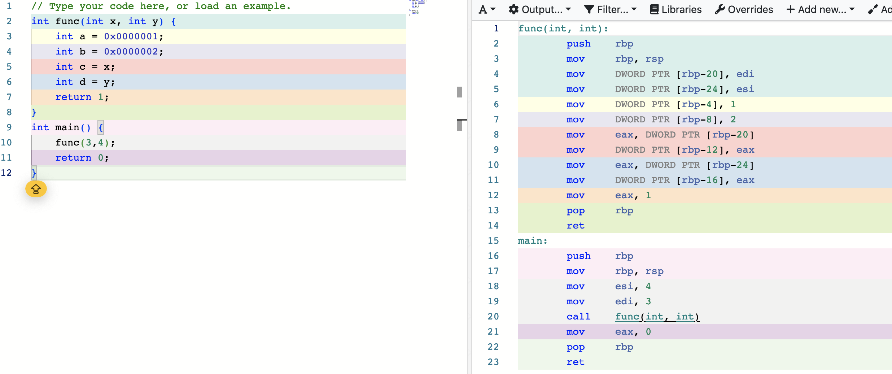Click 'mov eax, DWORD PTR [rbp-20]'
This screenshot has height=374, width=892.
660,135
